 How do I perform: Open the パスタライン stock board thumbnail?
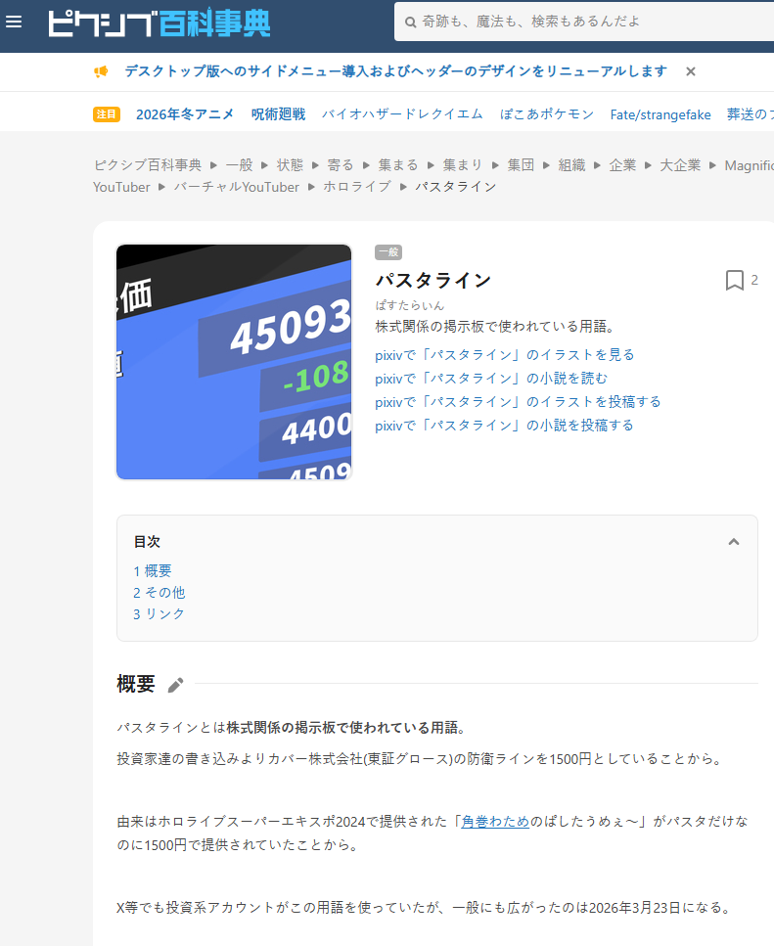pyautogui.click(x=234, y=362)
